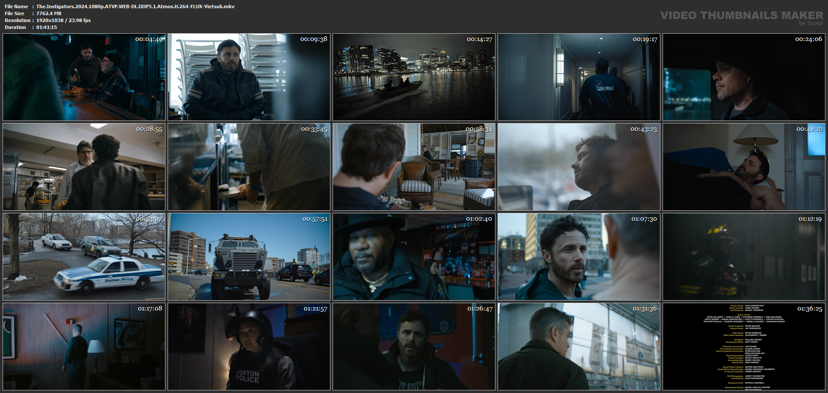Viewport: 828px width, 393px height.
Task: Select the thumbnail timestamped 01:07:30
Action: [x=579, y=257]
